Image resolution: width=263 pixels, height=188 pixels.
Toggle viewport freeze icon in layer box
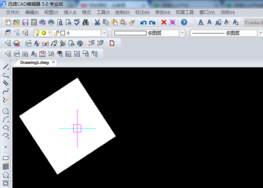click(x=50, y=33)
